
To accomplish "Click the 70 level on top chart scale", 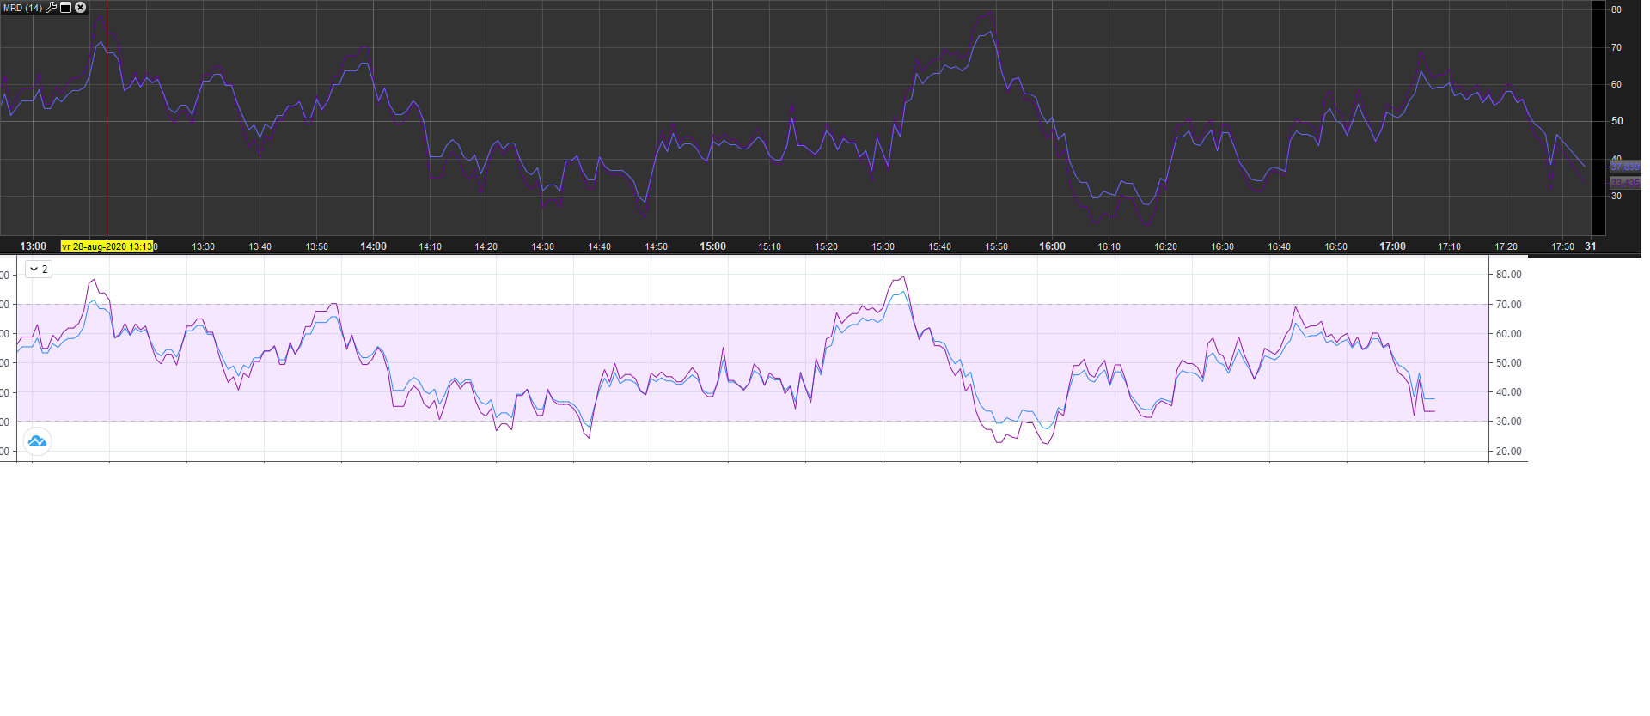I will (x=1616, y=47).
